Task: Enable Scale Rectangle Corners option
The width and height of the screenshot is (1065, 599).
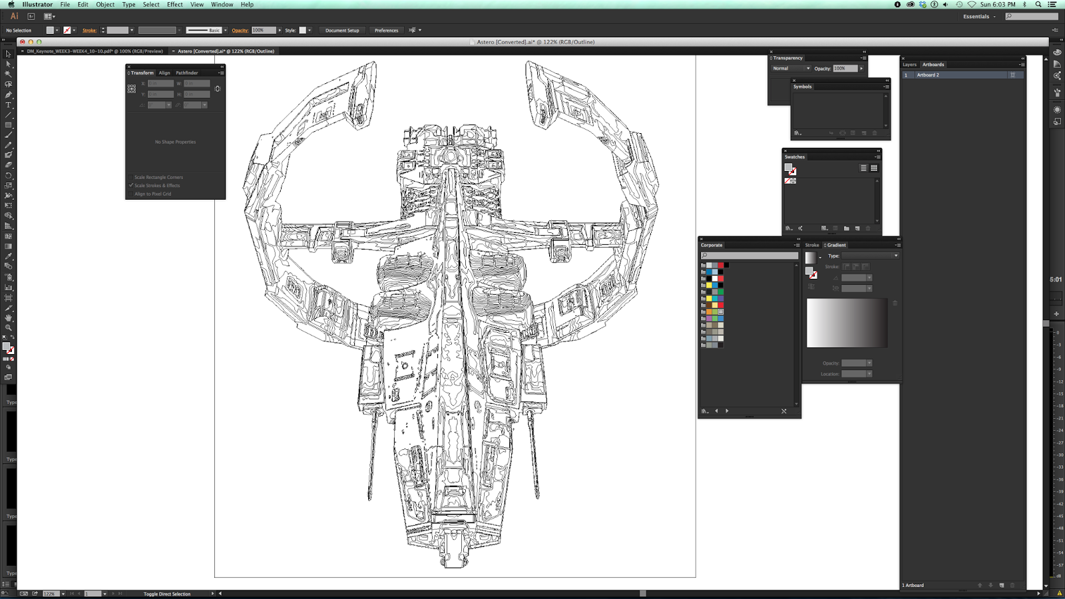Action: 131,177
